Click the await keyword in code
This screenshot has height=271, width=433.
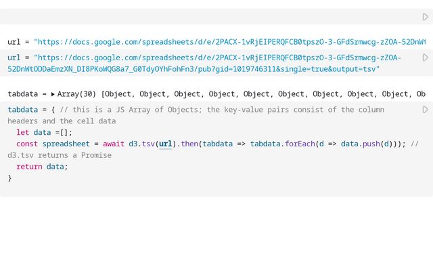coord(114,144)
